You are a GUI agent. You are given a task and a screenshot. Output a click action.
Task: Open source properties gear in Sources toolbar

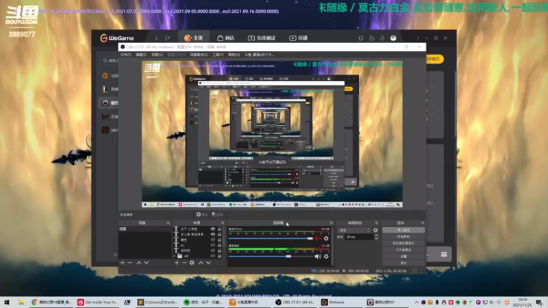(192, 263)
